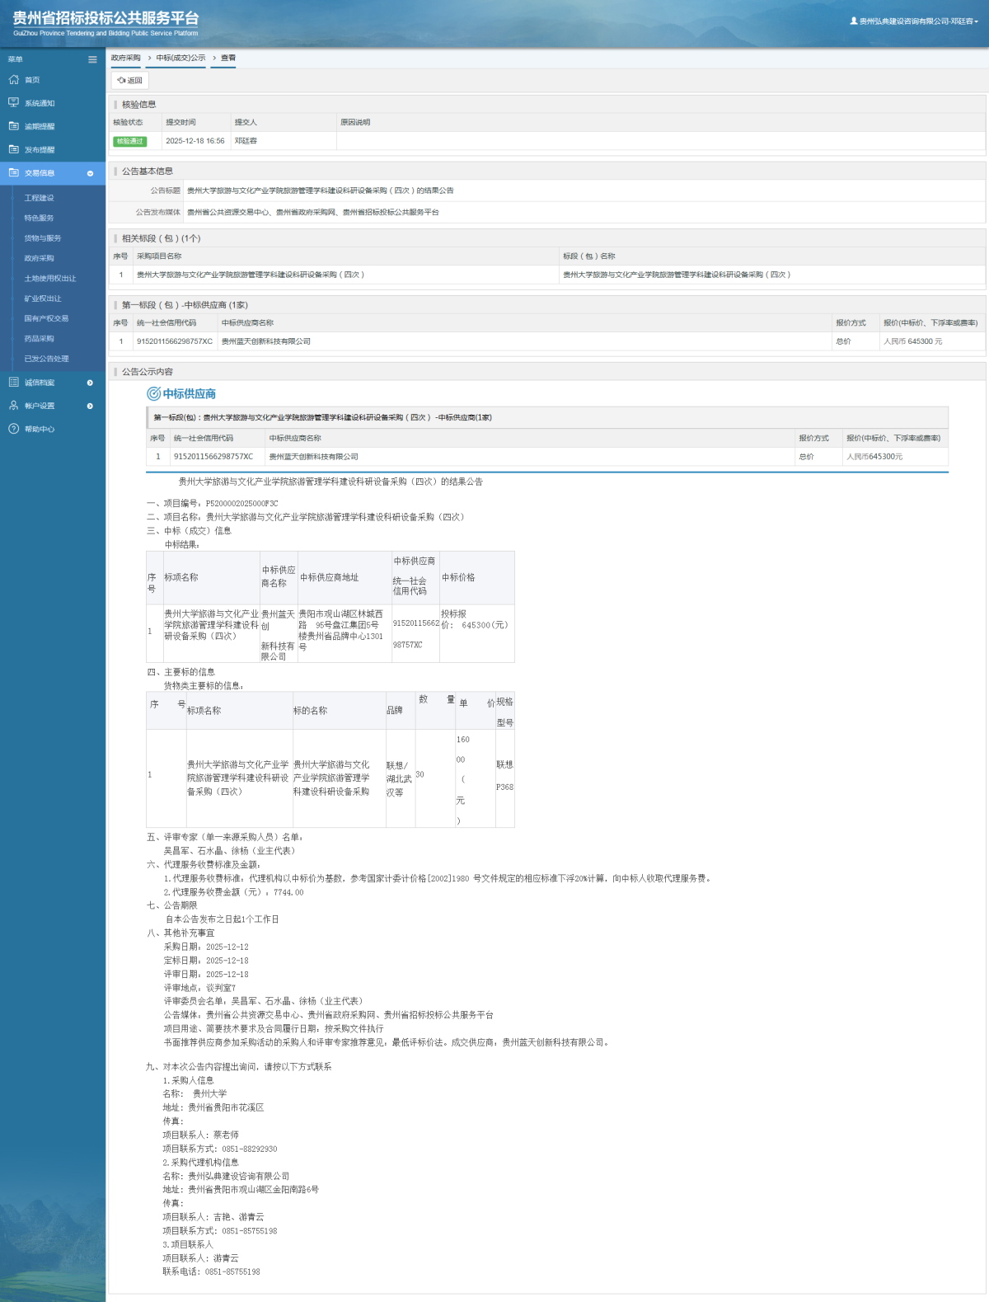
Task: Collapse the 交易信息 section arrow
Action: point(90,173)
